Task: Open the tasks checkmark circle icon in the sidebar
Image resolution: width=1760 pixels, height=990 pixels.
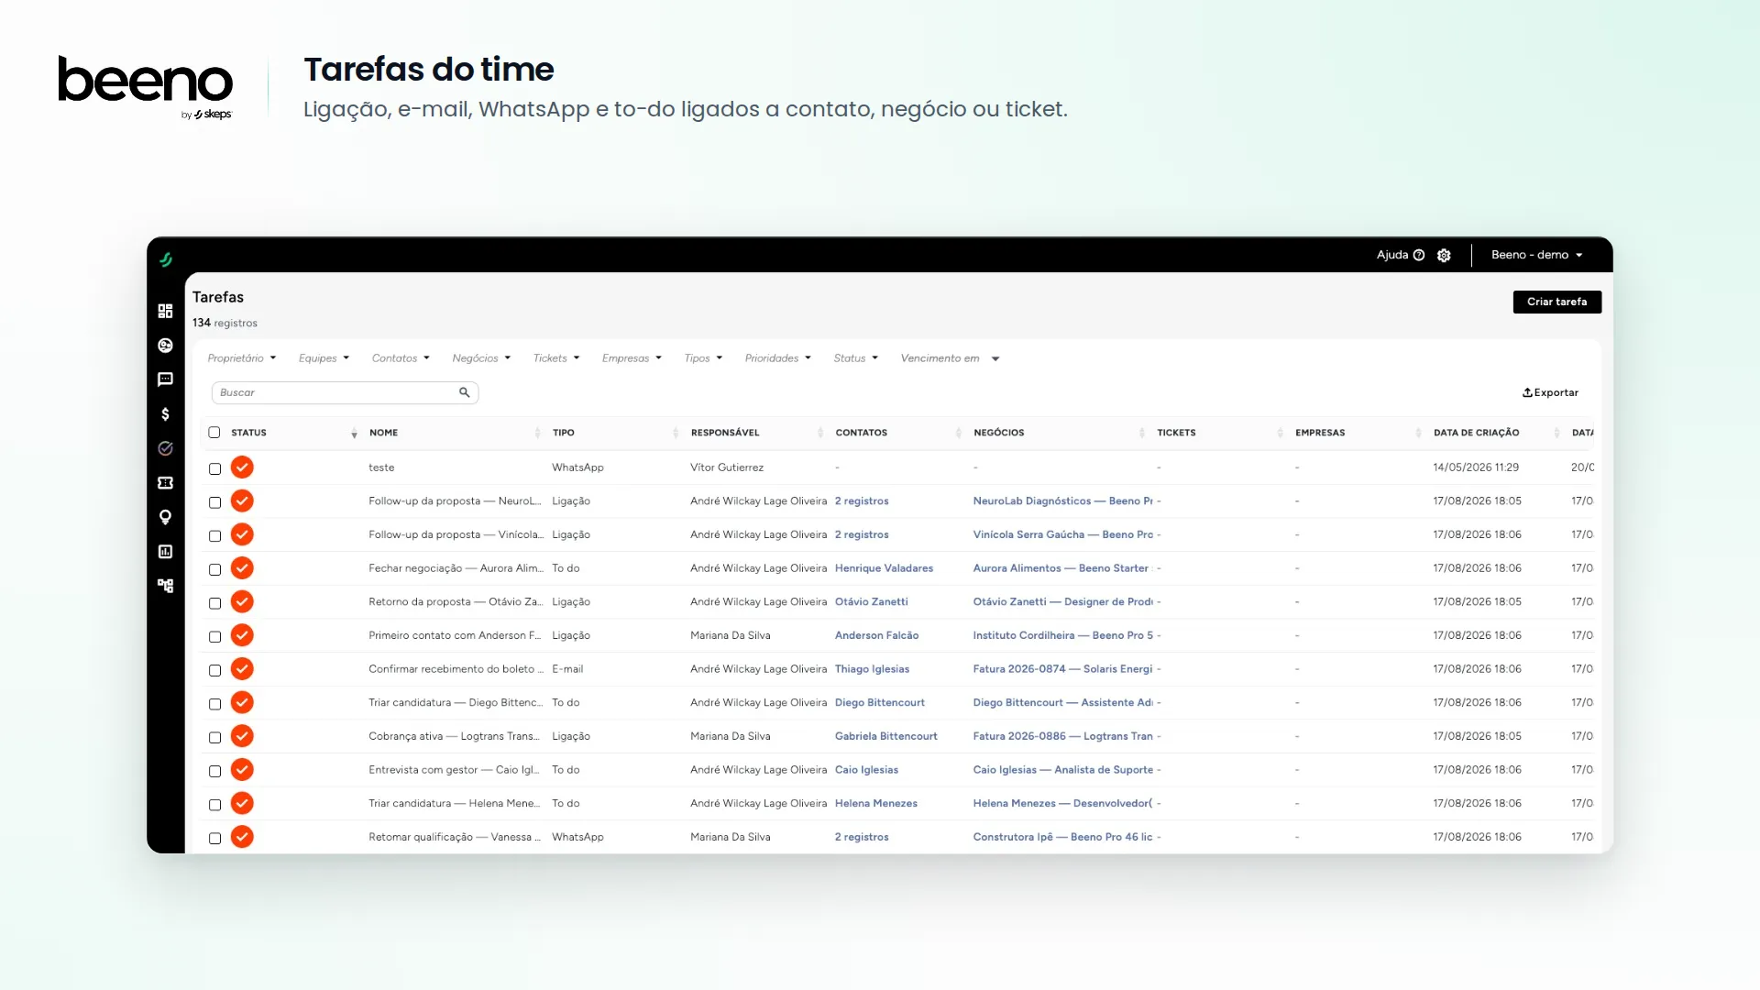Action: [x=165, y=448]
